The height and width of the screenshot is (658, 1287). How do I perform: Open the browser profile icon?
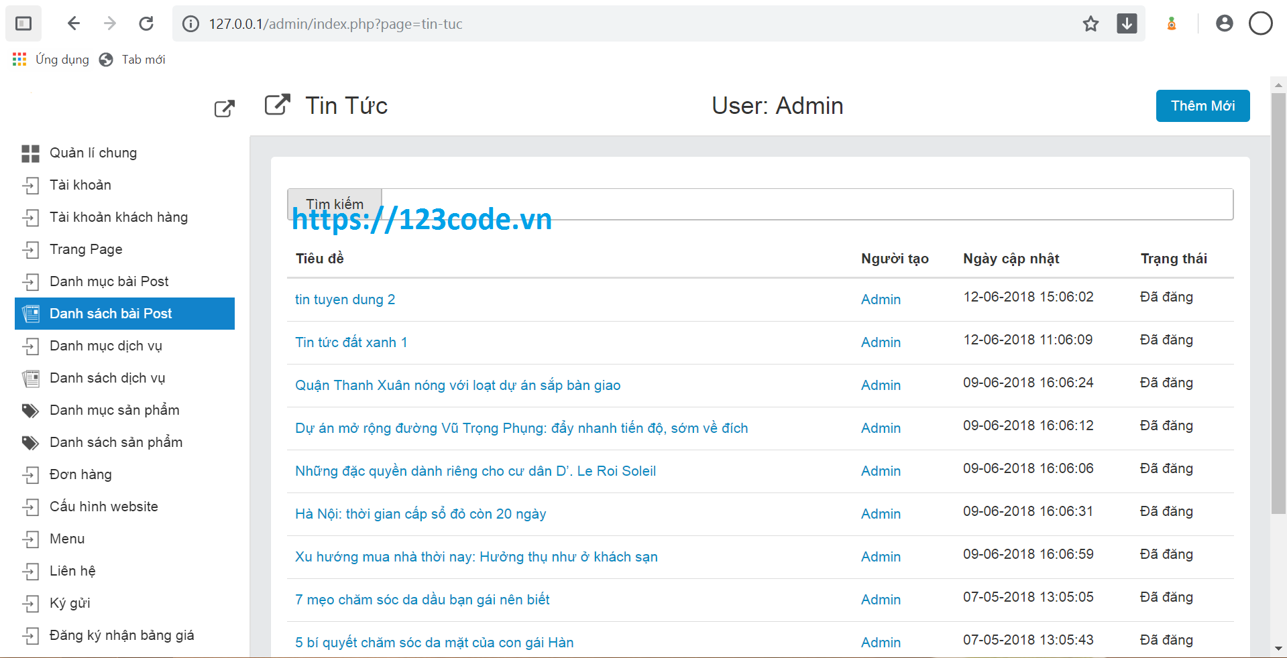[x=1225, y=23]
